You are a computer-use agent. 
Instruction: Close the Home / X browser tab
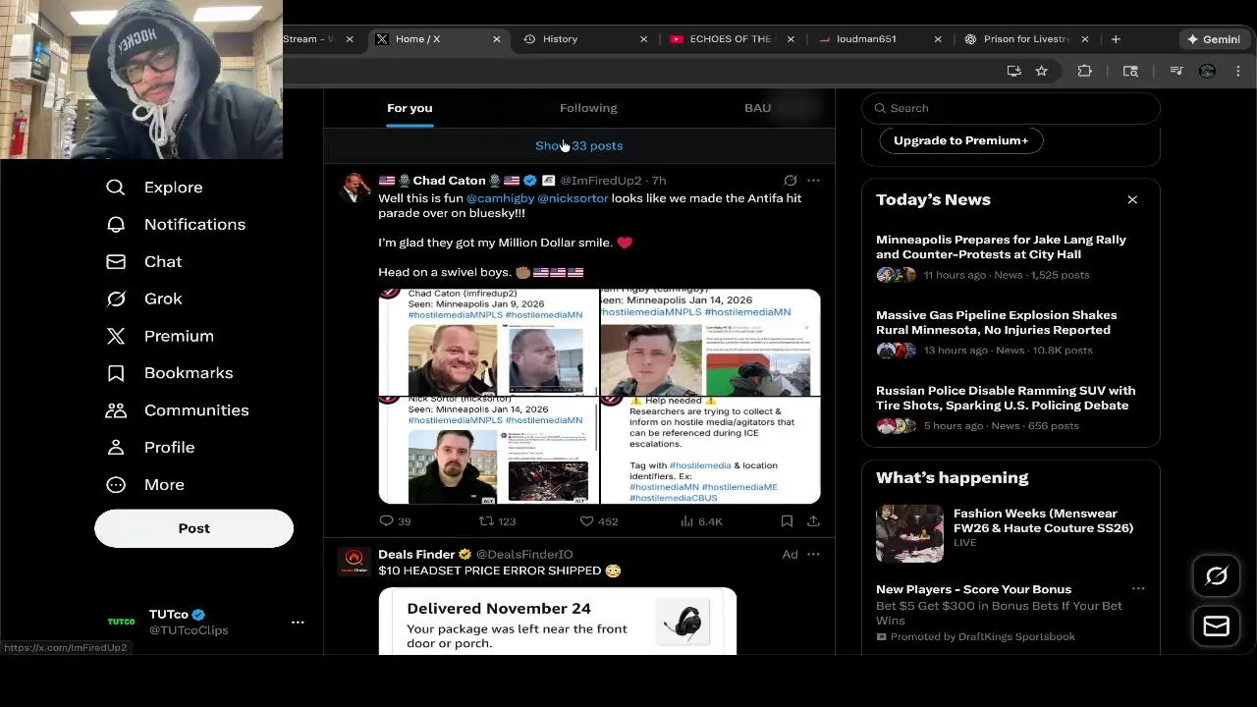(x=496, y=39)
